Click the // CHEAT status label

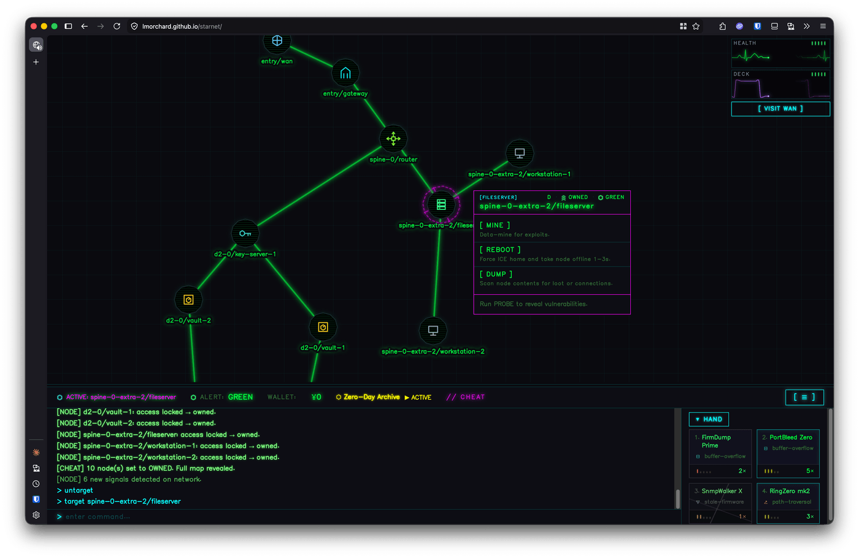point(466,397)
